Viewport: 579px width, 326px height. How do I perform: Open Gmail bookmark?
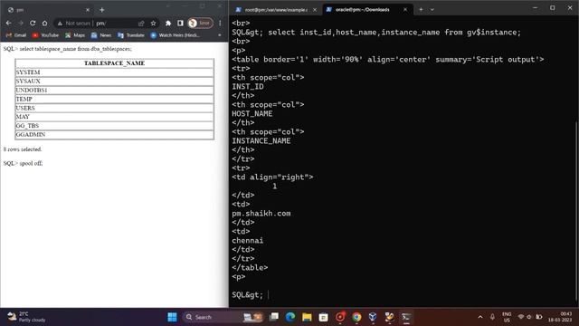[16, 35]
